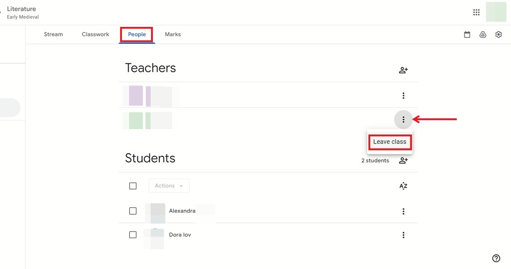Open the Help question mark icon
511x269 pixels.
pyautogui.click(x=496, y=258)
